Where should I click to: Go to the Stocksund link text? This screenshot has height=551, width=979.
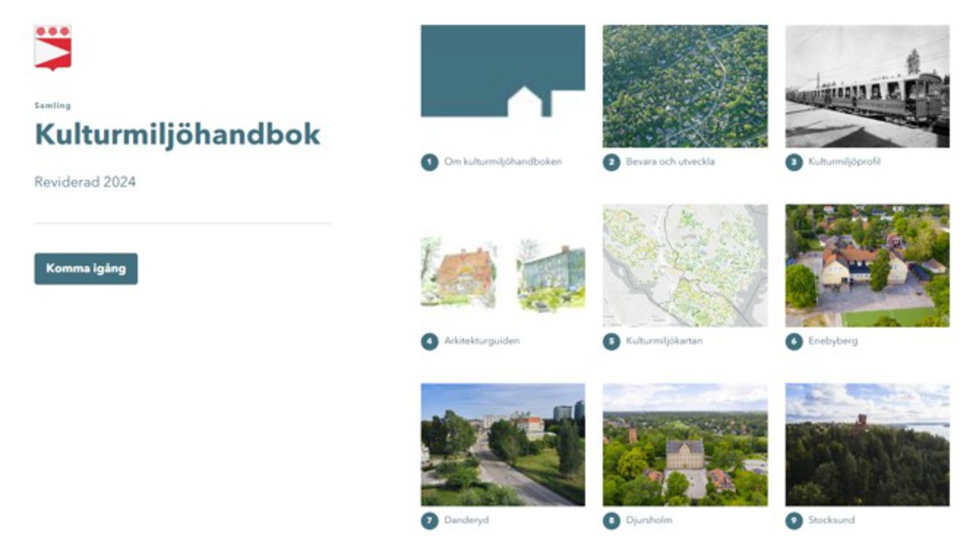pos(831,520)
